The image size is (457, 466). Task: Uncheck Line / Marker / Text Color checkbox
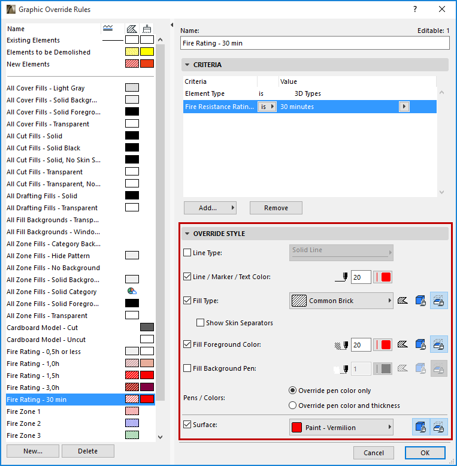187,277
